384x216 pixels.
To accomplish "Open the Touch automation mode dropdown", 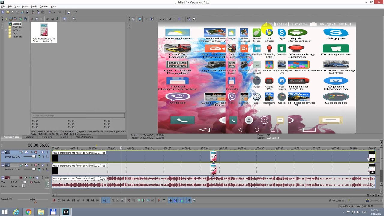I will [43, 182].
